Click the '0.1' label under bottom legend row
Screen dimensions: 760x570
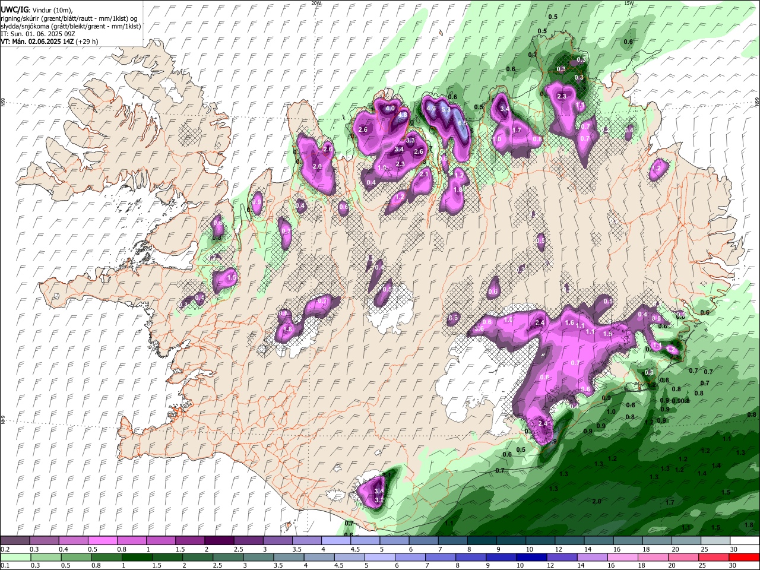[5, 566]
